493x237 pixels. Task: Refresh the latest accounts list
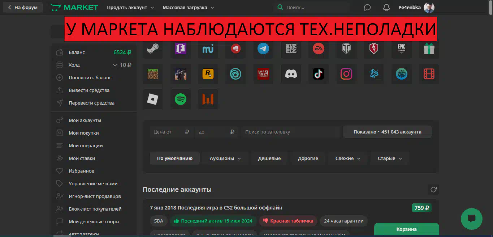point(433,190)
